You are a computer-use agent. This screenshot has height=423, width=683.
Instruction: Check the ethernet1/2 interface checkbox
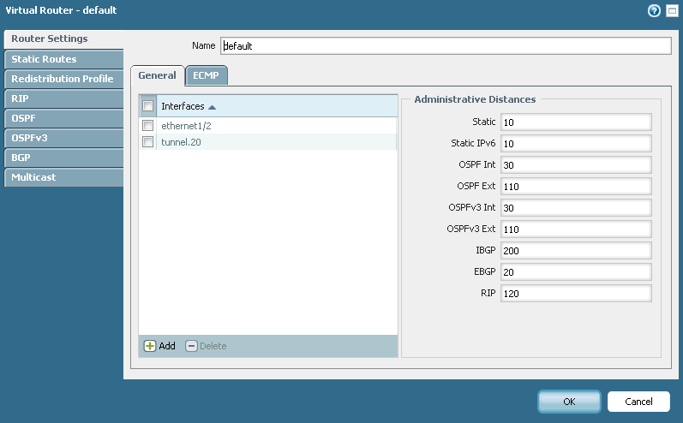[x=147, y=126]
